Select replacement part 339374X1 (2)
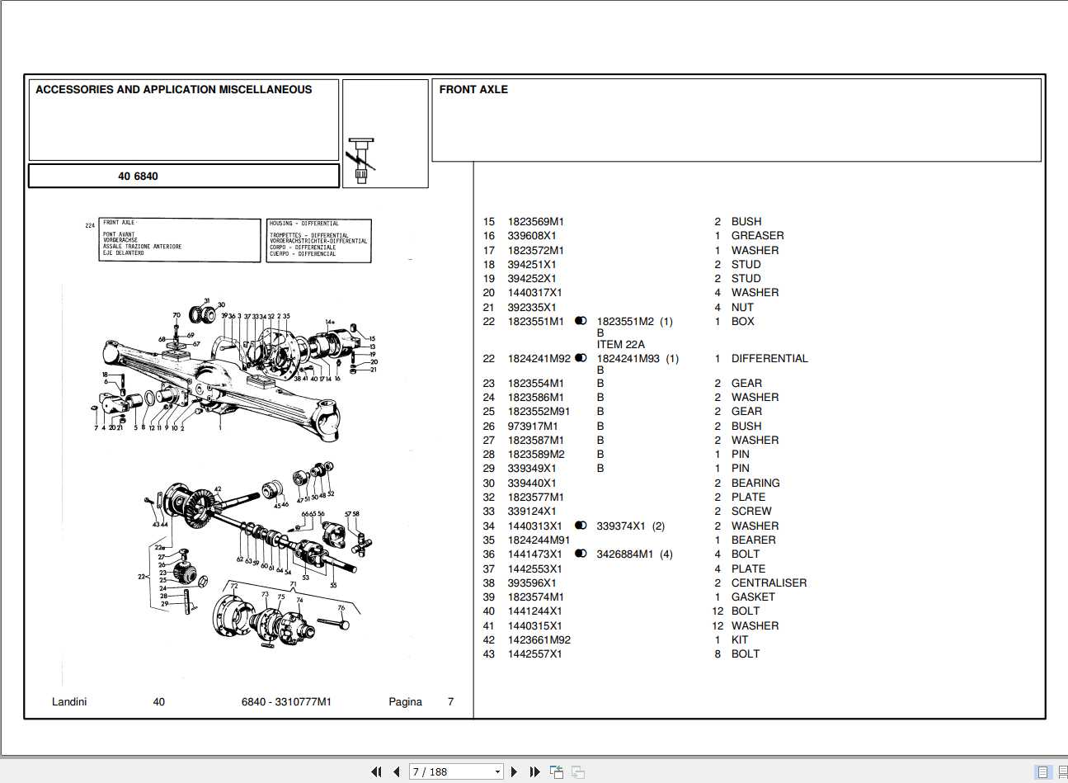This screenshot has height=783, width=1068. click(631, 526)
